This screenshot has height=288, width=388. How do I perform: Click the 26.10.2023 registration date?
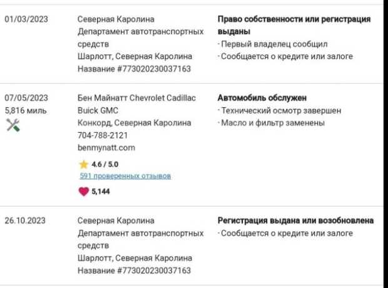tap(25, 220)
